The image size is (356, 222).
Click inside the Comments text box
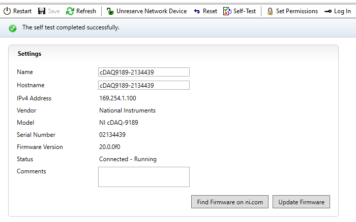[x=144, y=177]
